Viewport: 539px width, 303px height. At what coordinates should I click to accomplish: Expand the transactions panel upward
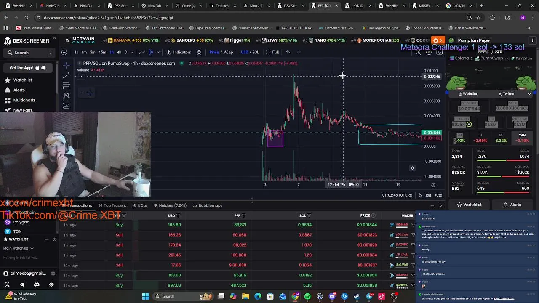coord(440,206)
